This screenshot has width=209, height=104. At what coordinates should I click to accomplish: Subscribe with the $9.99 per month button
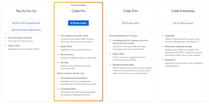tap(78, 23)
